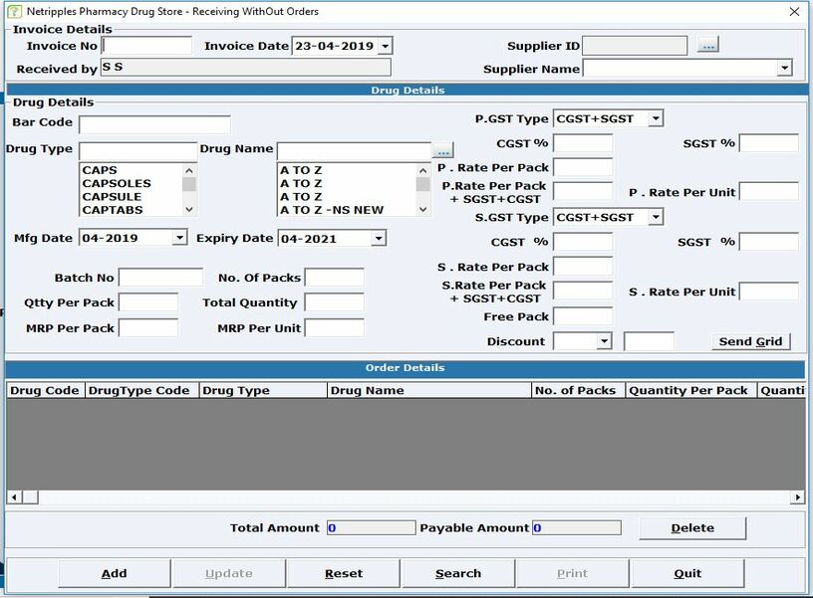The image size is (813, 598).
Task: Focus the Total Quantity field
Action: [x=334, y=301]
